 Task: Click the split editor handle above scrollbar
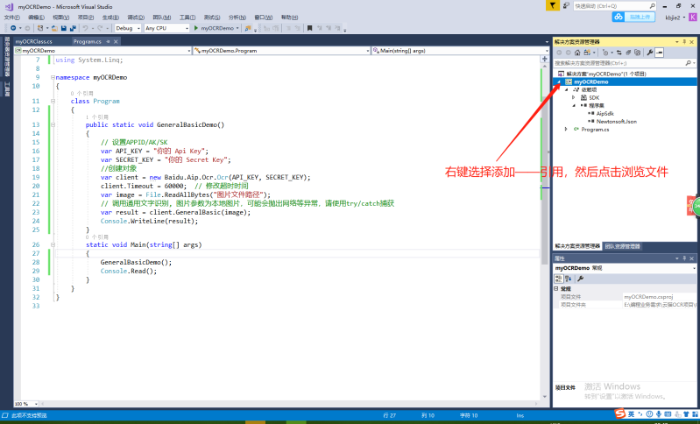coord(545,59)
